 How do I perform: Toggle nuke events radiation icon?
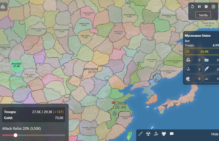(148, 134)
